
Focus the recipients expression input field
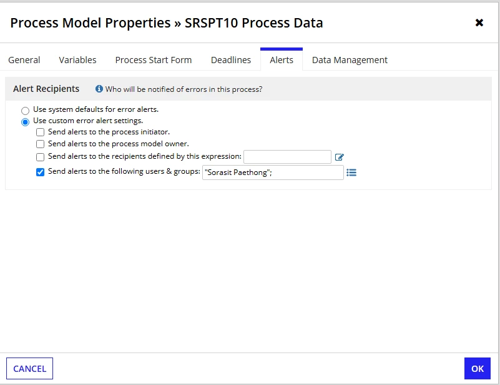pos(287,157)
